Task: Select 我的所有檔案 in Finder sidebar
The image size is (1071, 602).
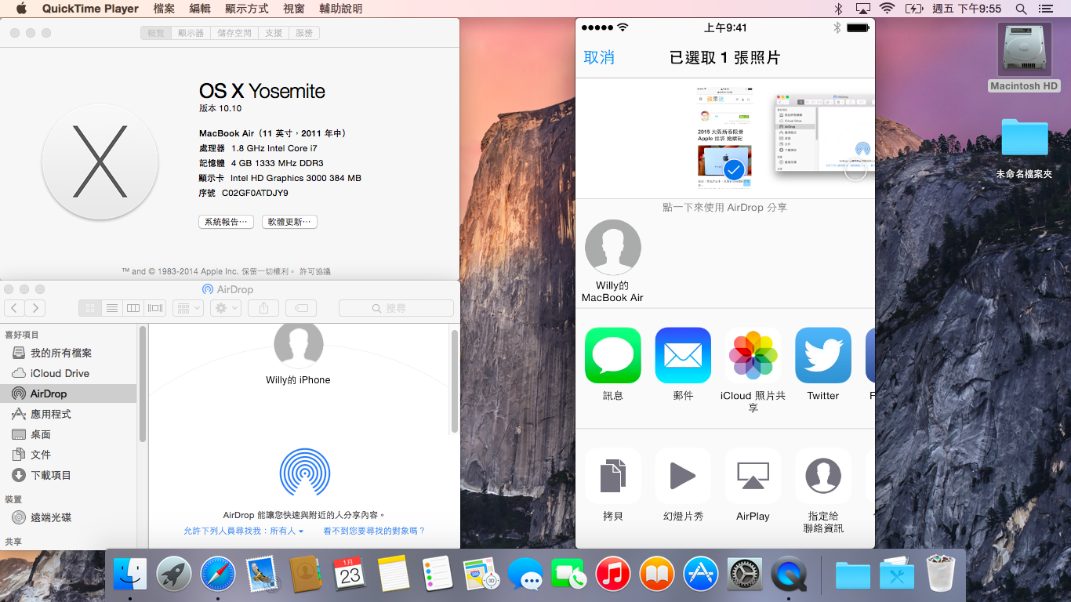Action: 68,353
